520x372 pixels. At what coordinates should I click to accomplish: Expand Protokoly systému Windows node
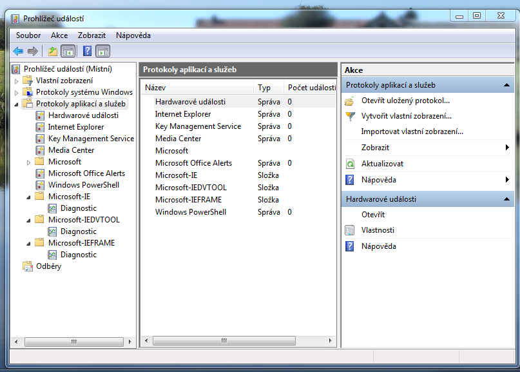point(17,92)
